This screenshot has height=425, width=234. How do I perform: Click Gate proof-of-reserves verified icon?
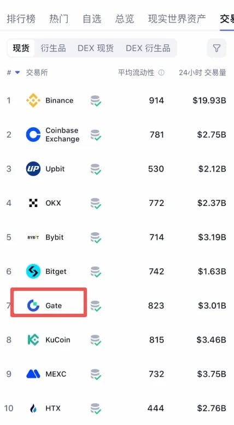coord(96,306)
